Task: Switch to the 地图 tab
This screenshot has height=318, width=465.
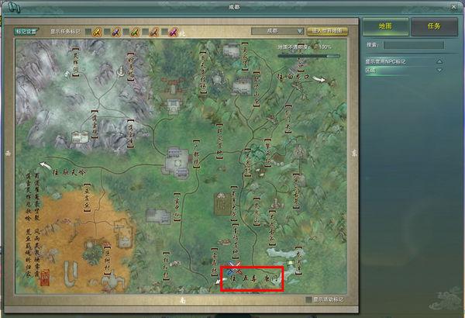Action: [x=384, y=27]
